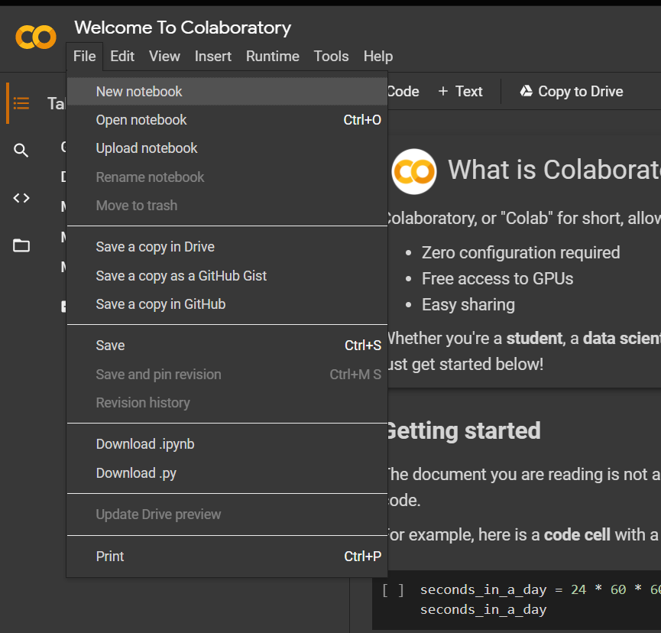Viewport: 661px width, 633px height.
Task: Choose New notebook from File menu
Action: tap(227, 92)
